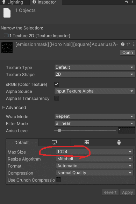
Task: Uncheck the sRGB (Color Texture) checkbox
Action: (57, 84)
